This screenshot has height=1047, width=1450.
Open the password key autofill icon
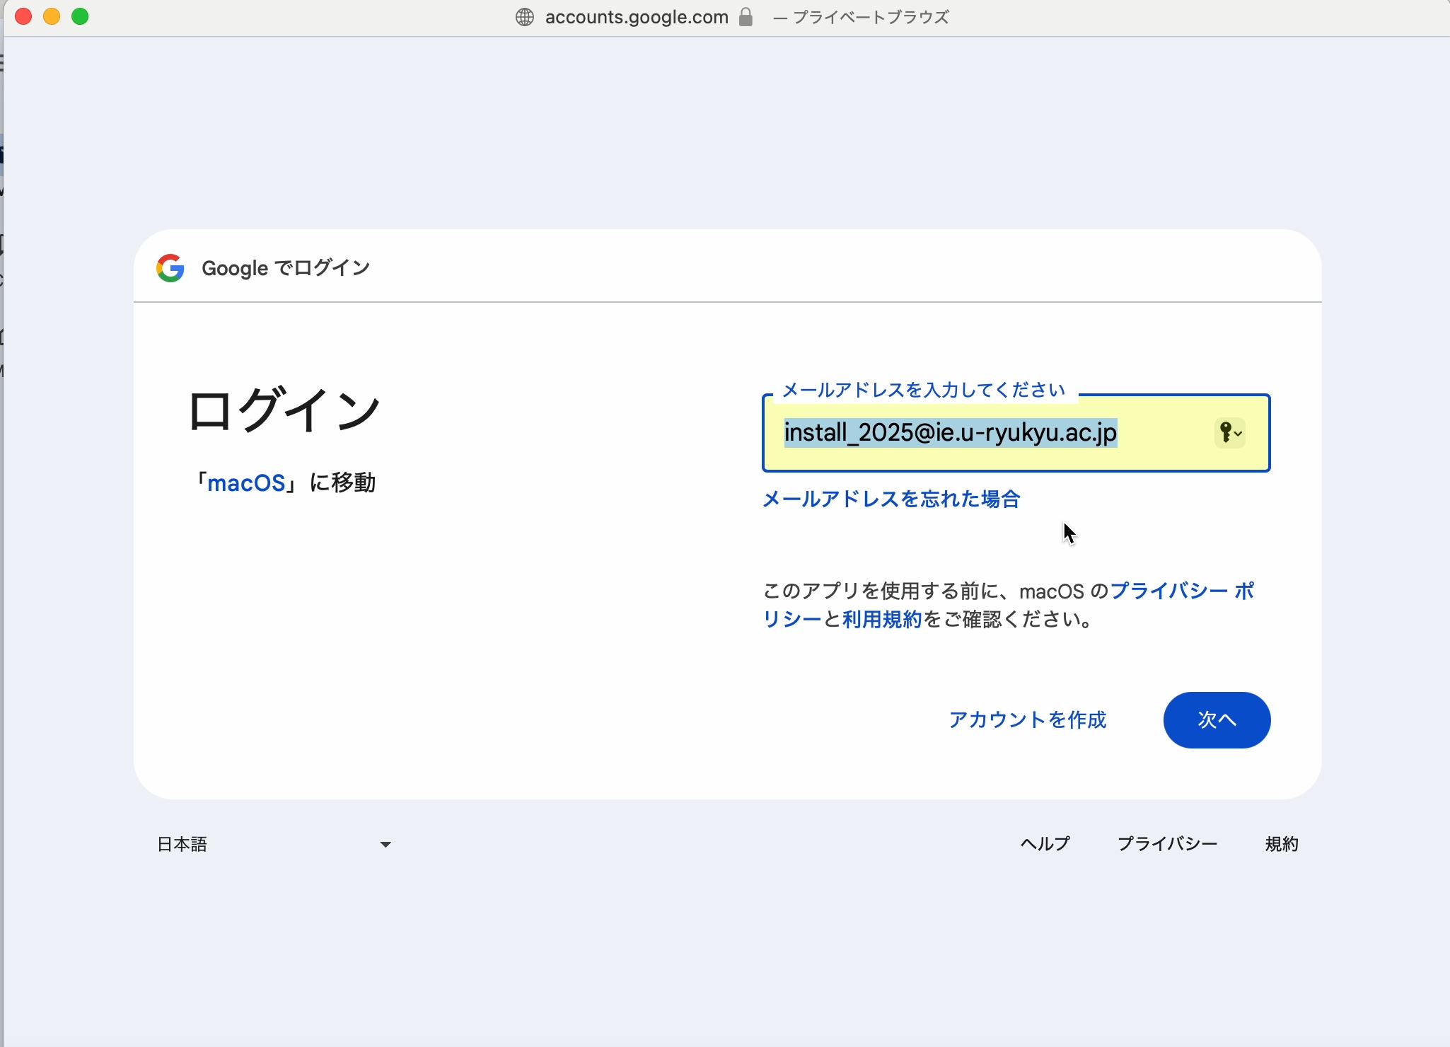(x=1230, y=432)
